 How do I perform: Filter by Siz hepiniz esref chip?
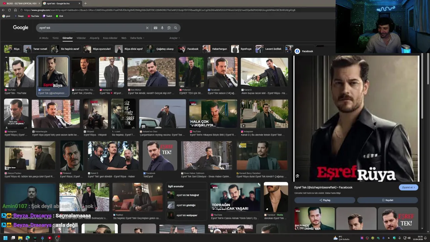click(66, 49)
